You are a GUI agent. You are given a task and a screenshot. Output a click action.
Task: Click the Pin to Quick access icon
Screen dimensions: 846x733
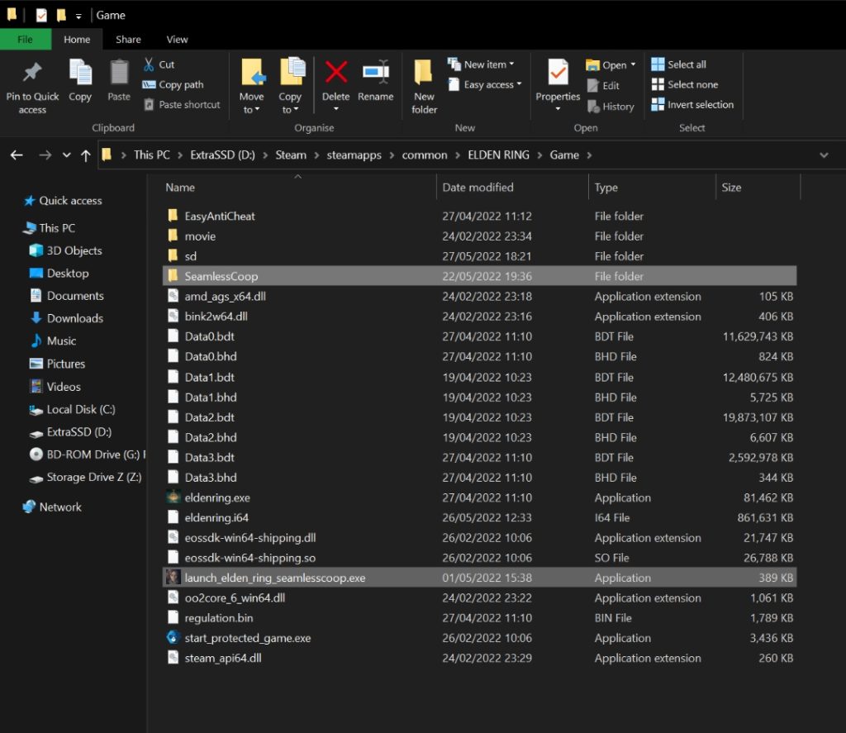point(32,73)
